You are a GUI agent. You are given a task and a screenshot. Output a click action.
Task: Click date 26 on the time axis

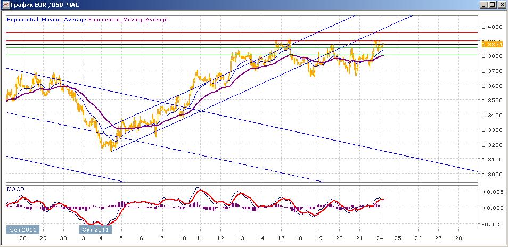tap(417, 238)
